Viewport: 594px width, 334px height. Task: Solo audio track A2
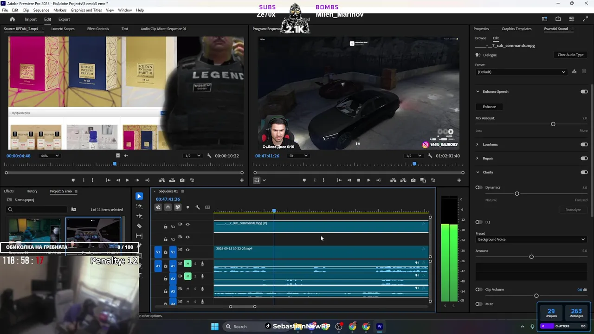point(195,276)
